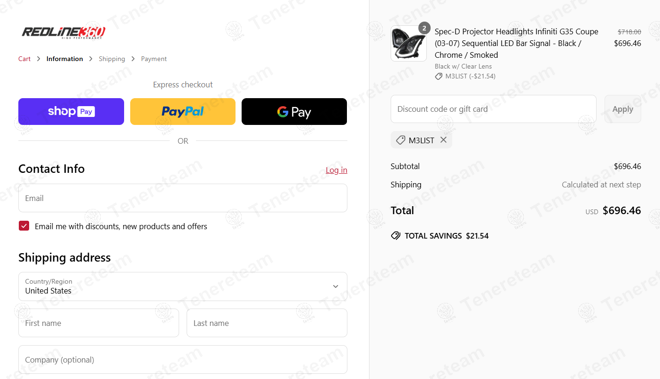Checkout using Google Pay
This screenshot has height=379, width=660.
(x=294, y=111)
